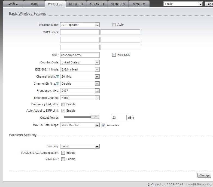213x187 pixels.
Task: Switch to the MAIN tab
Action: (x=34, y=4)
